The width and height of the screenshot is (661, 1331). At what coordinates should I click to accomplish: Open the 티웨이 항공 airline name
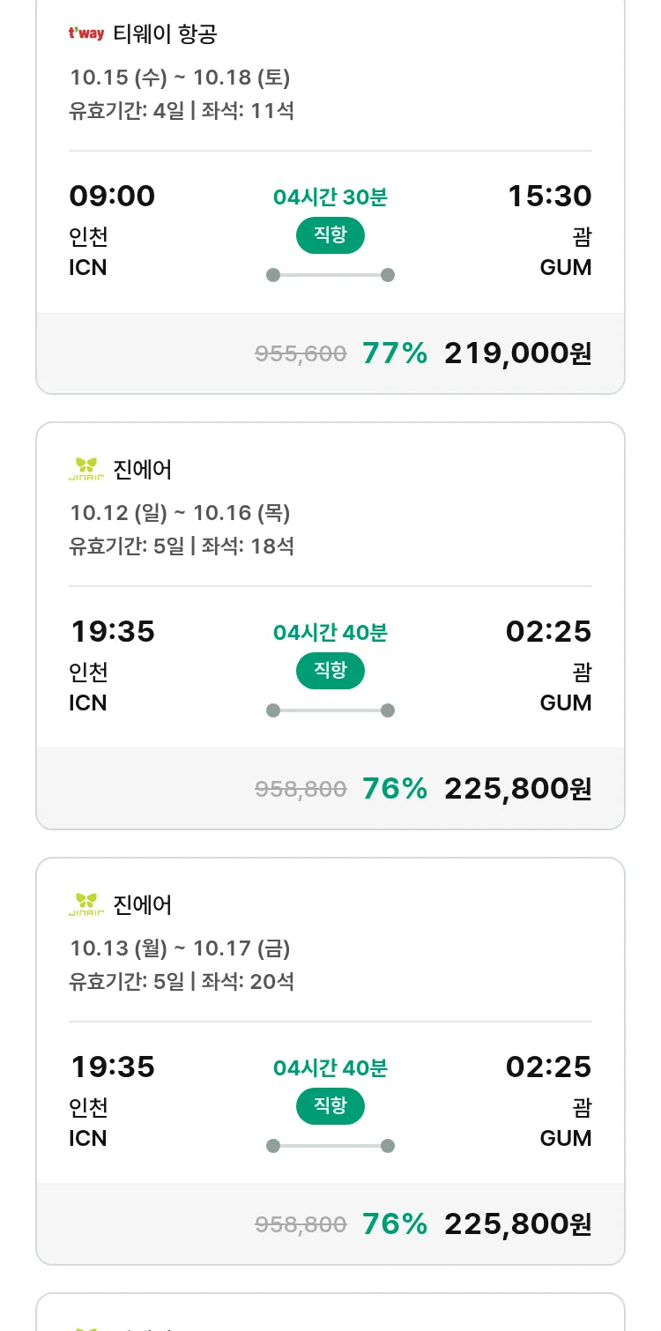click(x=165, y=34)
